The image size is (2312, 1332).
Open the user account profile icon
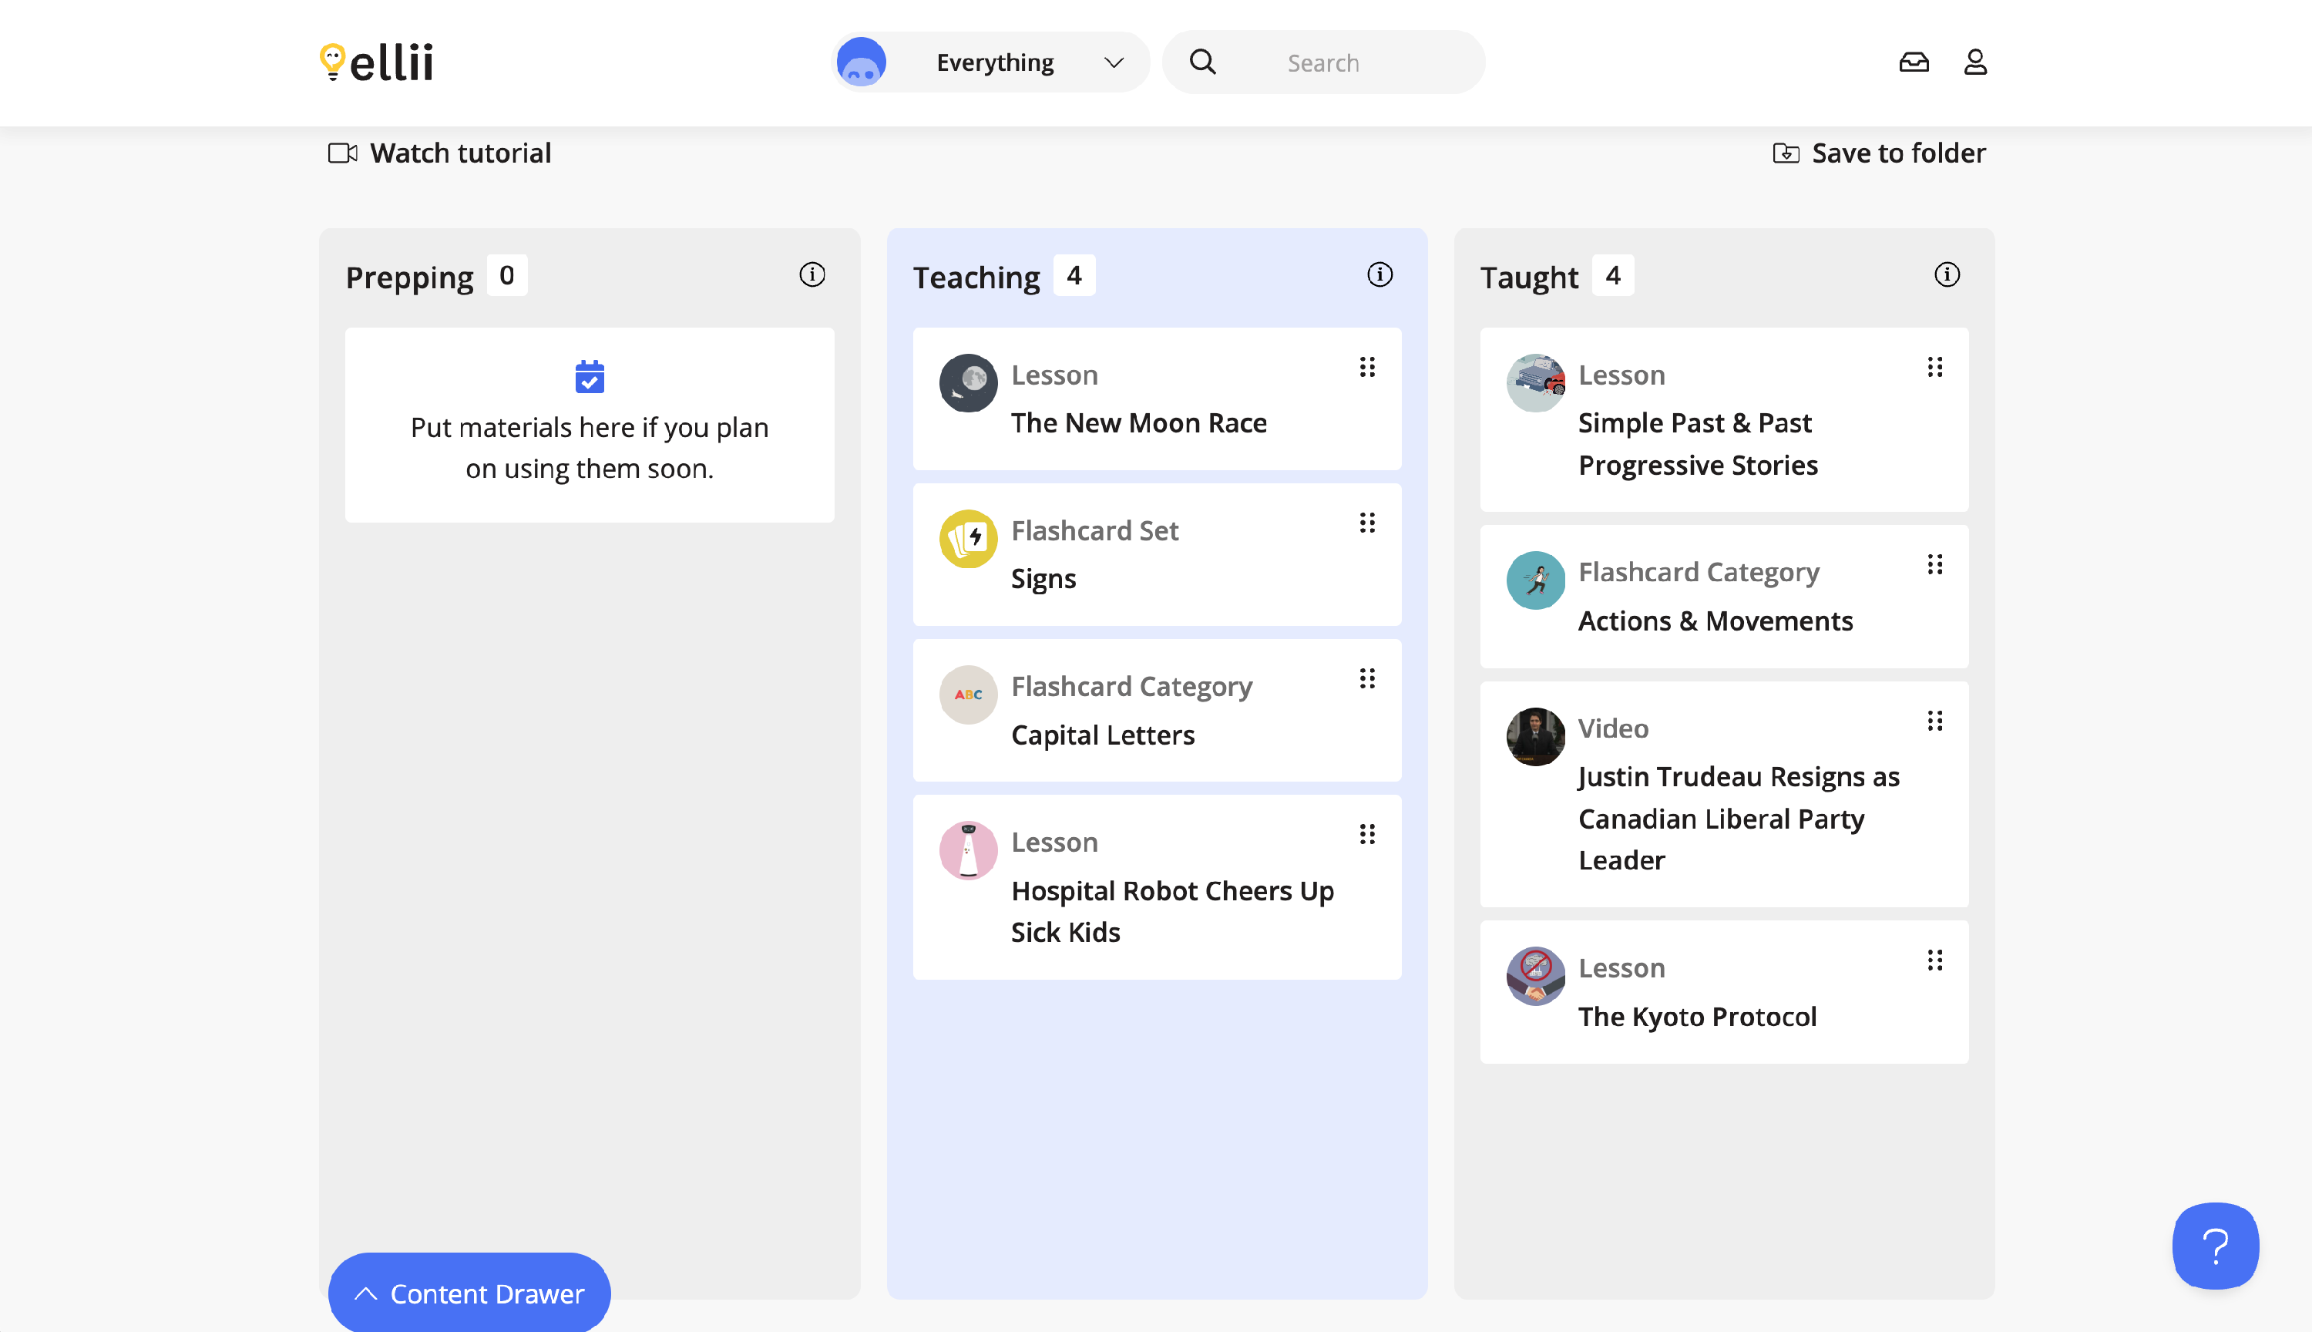pos(1975,62)
